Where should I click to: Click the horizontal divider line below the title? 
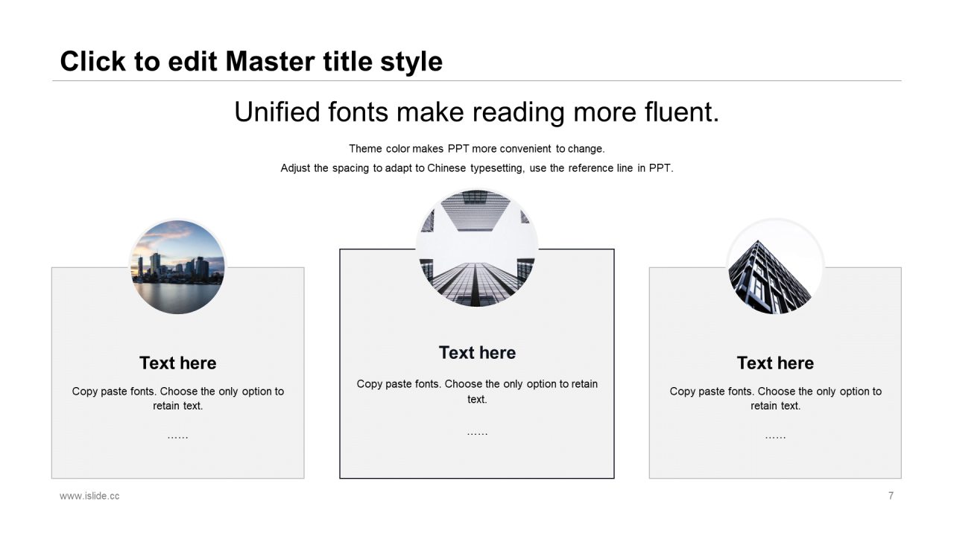pos(477,80)
